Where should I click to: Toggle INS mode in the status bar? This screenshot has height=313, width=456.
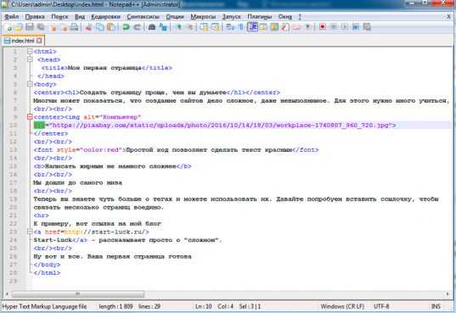pos(436,306)
